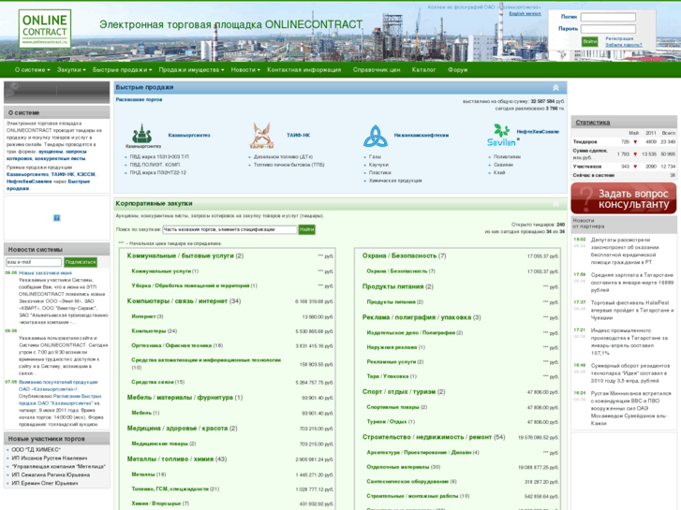This screenshot has width=681, height=510.
Task: Open the Расписание торгов link
Action: [139, 100]
